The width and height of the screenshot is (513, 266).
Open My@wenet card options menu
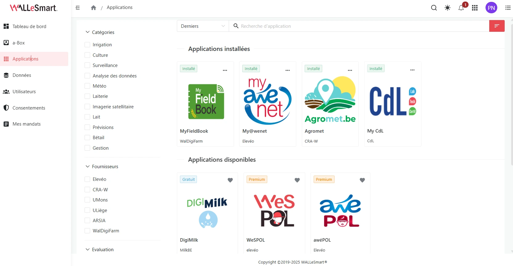click(x=288, y=70)
